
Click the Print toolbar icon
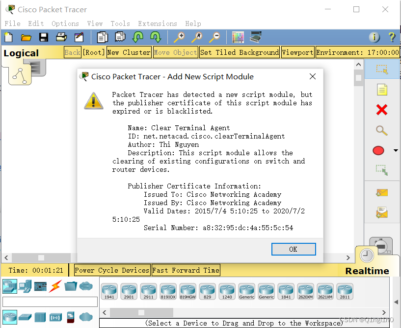pos(61,37)
